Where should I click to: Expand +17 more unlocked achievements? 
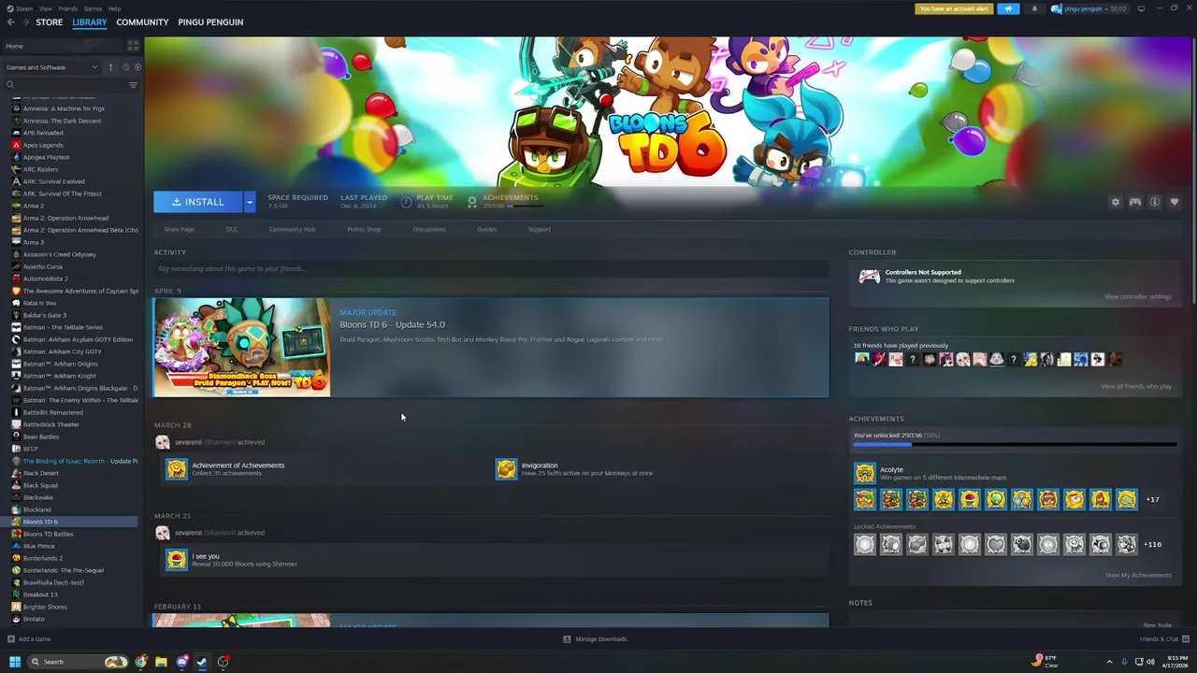pos(1152,500)
